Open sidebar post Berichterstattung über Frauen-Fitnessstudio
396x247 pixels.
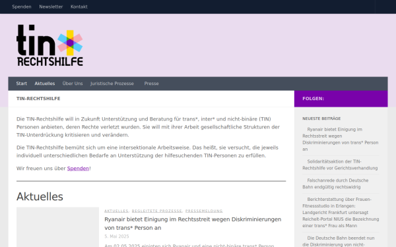pos(341,212)
